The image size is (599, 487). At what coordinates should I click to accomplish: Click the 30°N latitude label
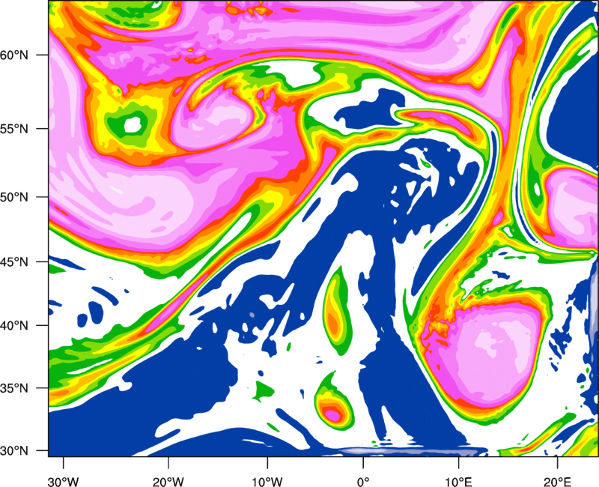click(14, 451)
